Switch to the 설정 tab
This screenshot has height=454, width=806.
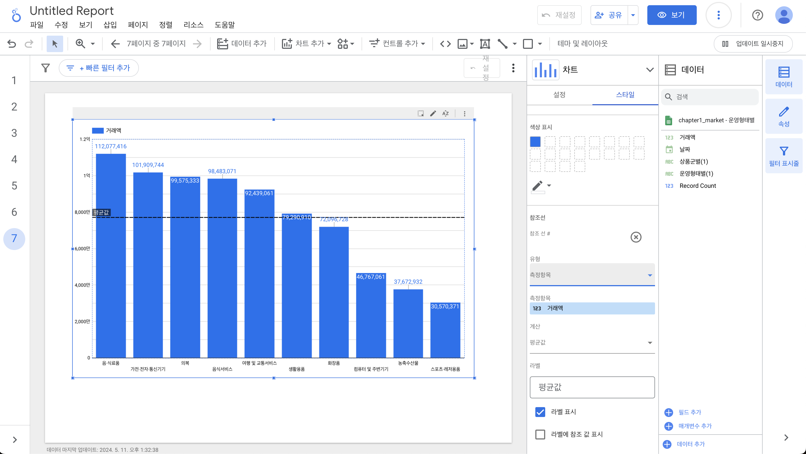point(559,95)
